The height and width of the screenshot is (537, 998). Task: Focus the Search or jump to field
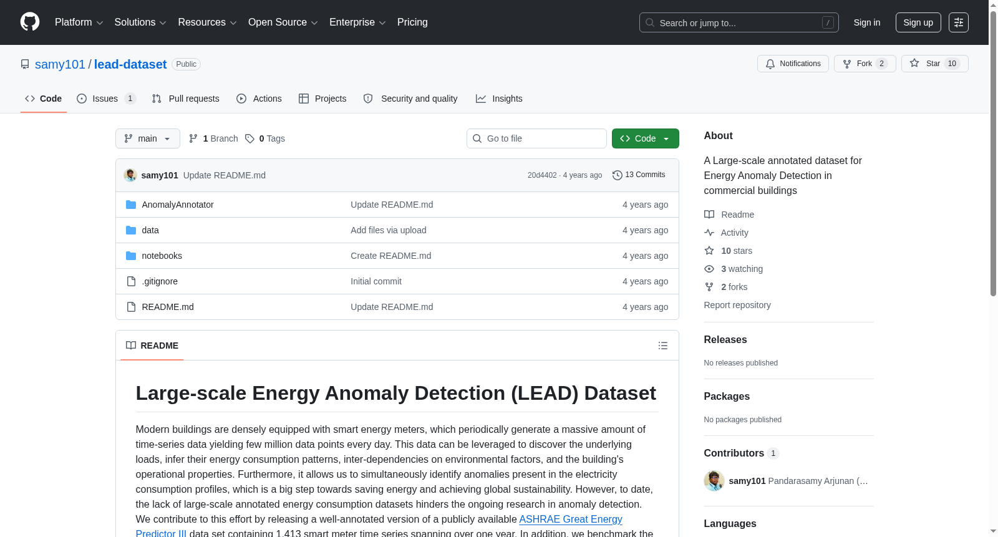click(739, 22)
